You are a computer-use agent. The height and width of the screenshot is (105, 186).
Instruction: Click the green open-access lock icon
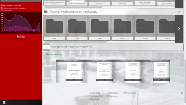47,54
